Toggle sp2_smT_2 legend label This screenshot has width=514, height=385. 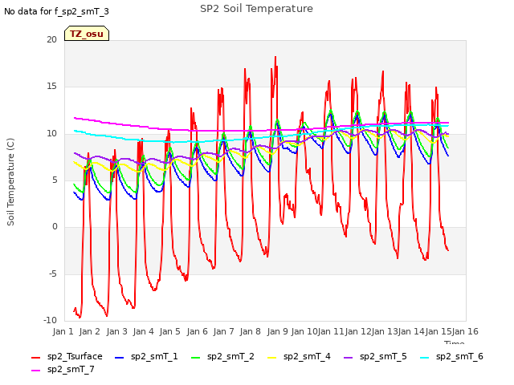(x=230, y=356)
